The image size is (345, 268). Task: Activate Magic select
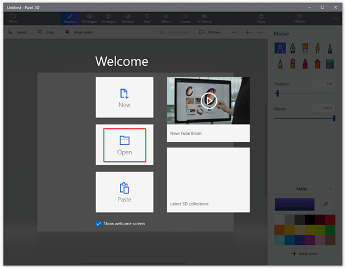[x=79, y=32]
